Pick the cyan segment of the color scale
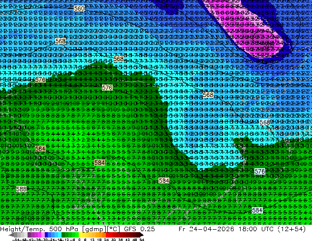This screenshot has height=241, width=312. pyautogui.click(x=60, y=235)
